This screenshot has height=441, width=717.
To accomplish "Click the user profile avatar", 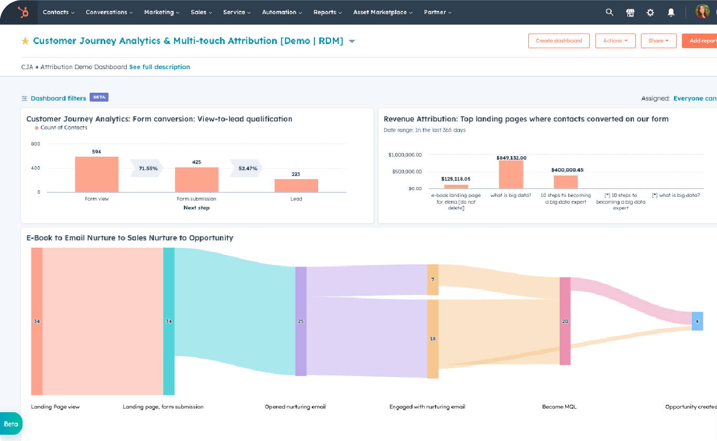I will click(x=702, y=12).
